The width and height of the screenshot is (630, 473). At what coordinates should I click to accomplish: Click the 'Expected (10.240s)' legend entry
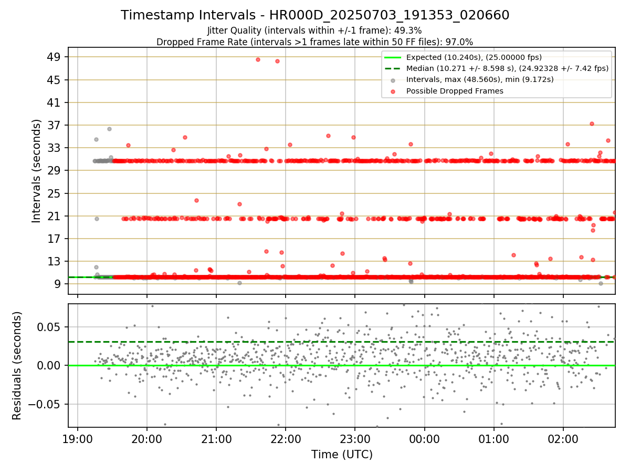474,57
